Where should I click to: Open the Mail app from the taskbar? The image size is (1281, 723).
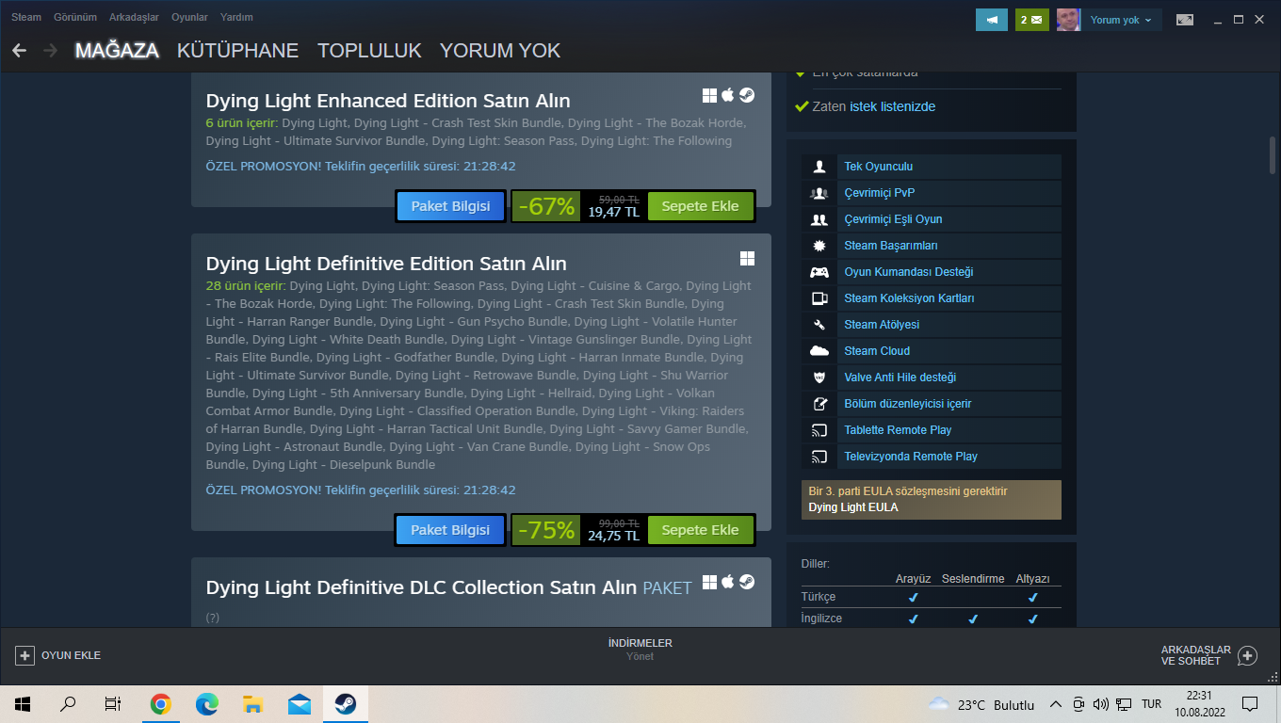click(x=299, y=704)
